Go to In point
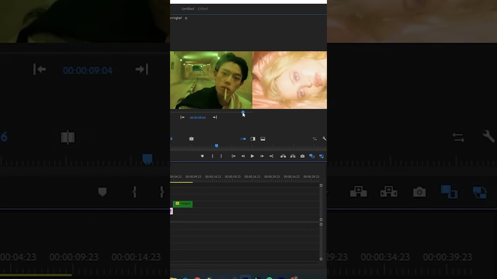The image size is (497, 279). [233, 156]
